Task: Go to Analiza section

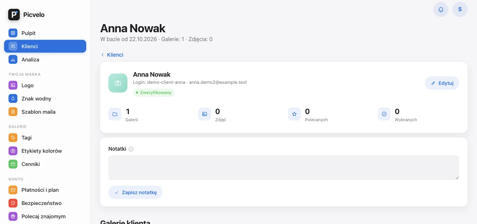Action: 45,59
